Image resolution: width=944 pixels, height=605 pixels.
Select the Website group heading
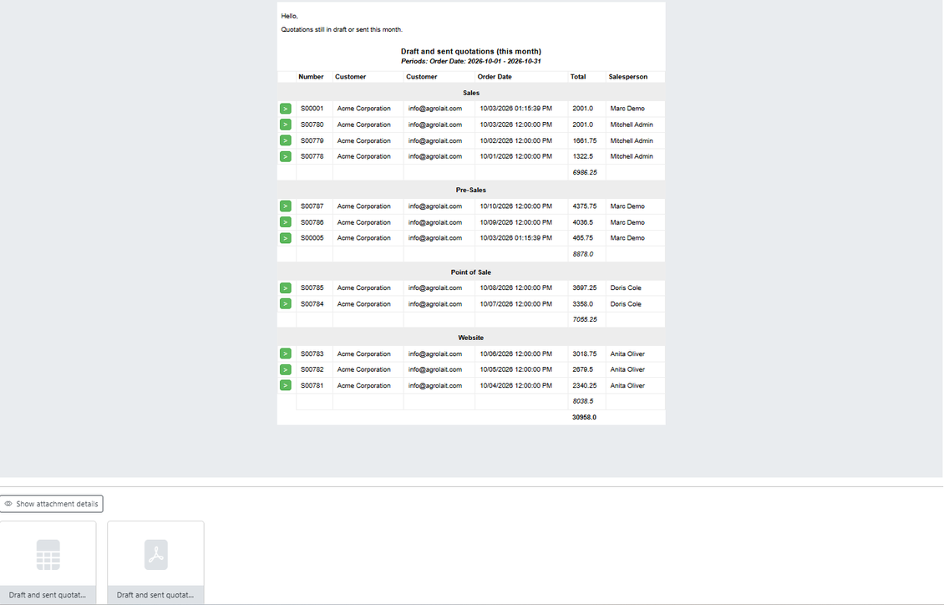(x=471, y=338)
